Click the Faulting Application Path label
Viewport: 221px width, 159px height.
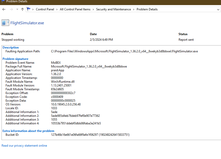coord(23,51)
